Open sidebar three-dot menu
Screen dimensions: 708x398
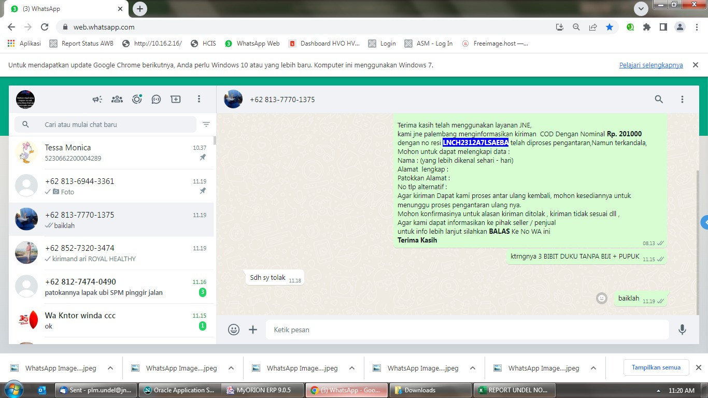(x=199, y=99)
